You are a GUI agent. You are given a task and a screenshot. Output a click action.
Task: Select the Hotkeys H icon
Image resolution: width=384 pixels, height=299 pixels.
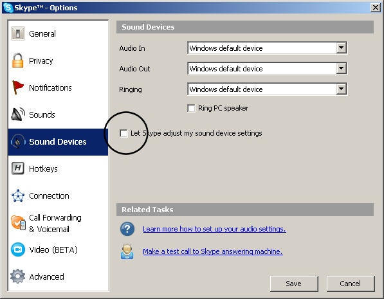coord(18,168)
